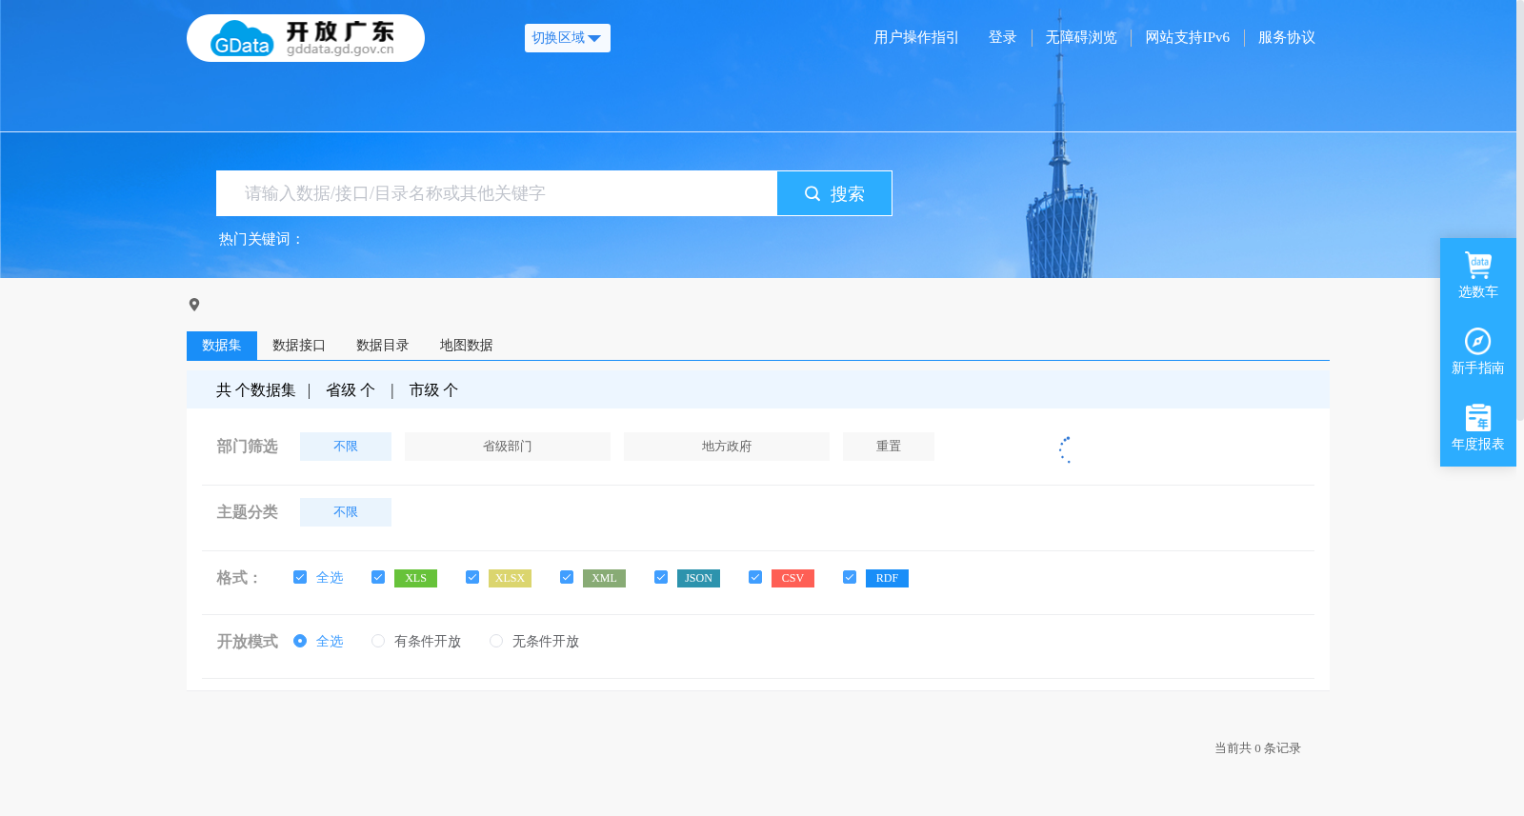Uncheck the XLS format checkbox
This screenshot has height=816, width=1524.
378,577
